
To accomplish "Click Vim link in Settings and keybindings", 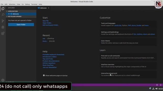I will pos(135,34).
